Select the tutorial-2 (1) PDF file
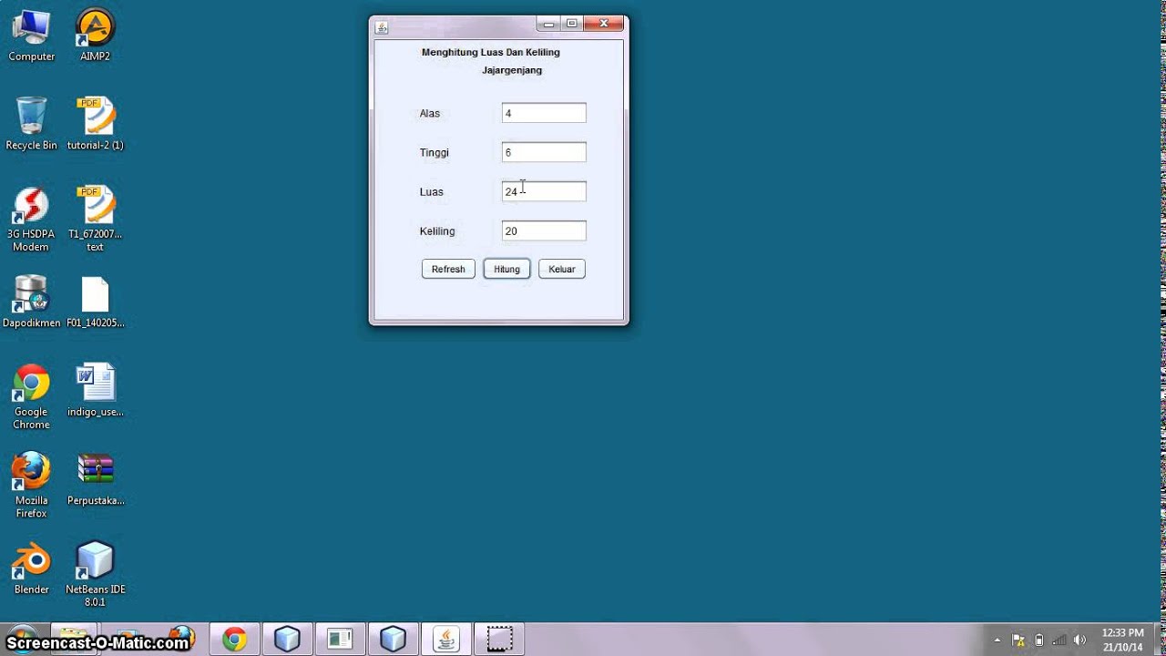The height and width of the screenshot is (656, 1166). pyautogui.click(x=95, y=124)
